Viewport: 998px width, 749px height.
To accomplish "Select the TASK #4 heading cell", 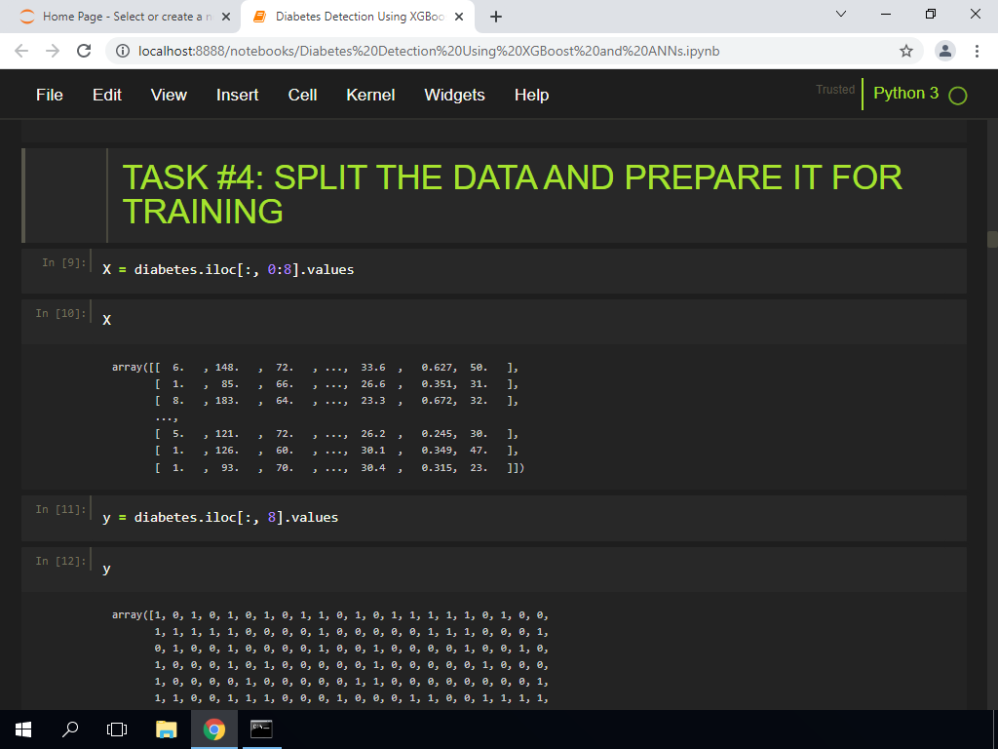I will (494, 195).
